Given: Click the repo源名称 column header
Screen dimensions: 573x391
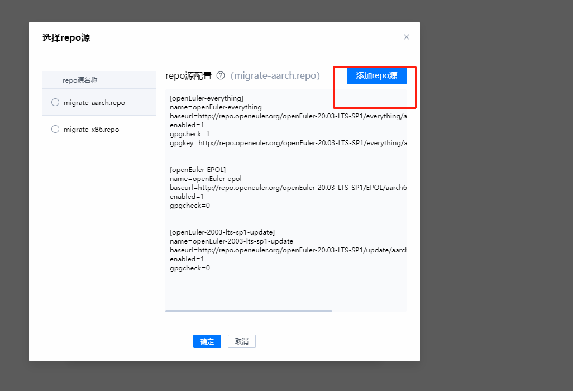Looking at the screenshot, I should 80,80.
